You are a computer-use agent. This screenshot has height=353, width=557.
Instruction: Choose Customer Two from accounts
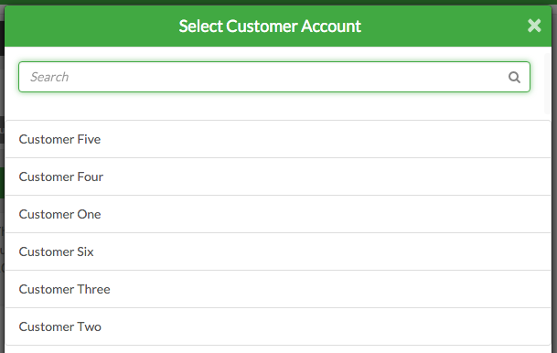pyautogui.click(x=278, y=326)
